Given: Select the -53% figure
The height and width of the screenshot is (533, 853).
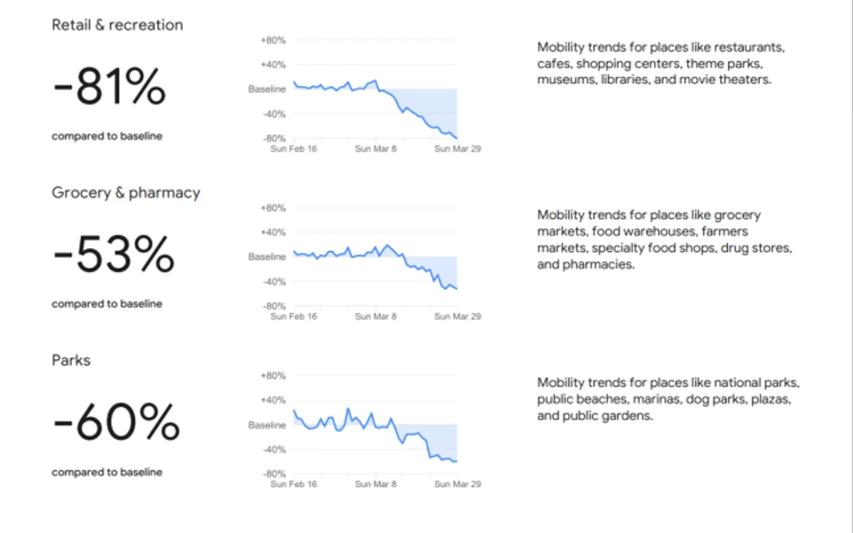Looking at the screenshot, I should pyautogui.click(x=114, y=255).
